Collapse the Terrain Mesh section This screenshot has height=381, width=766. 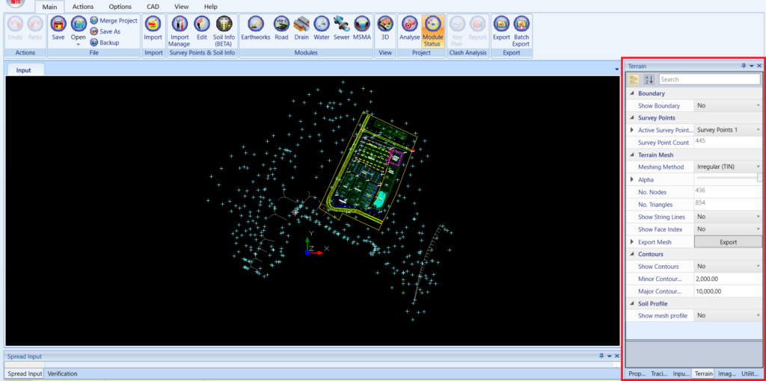[x=632, y=155]
